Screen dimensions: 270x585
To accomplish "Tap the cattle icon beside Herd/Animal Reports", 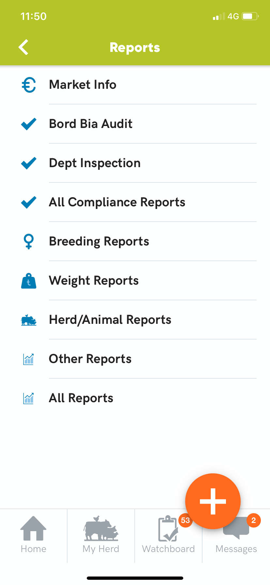I will click(x=29, y=320).
